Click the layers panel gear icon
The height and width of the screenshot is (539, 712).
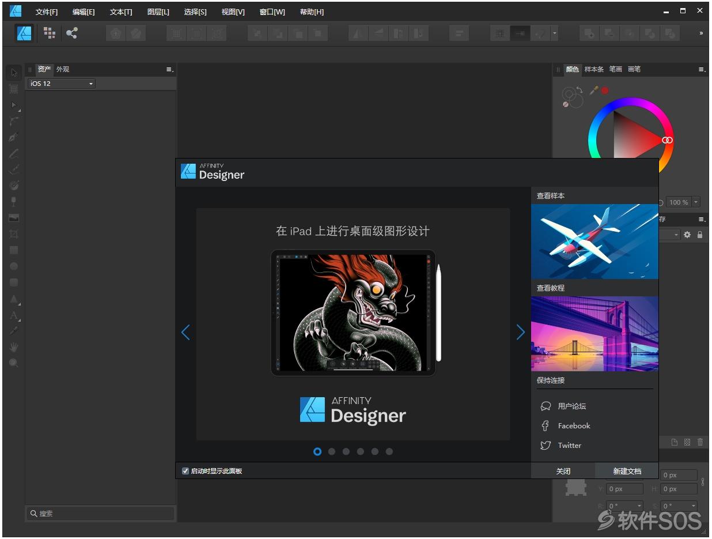tap(687, 235)
